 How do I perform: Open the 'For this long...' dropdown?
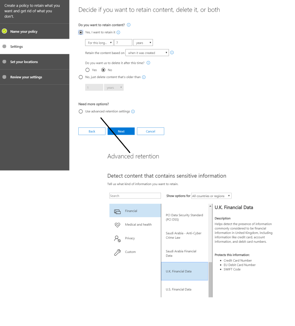(x=99, y=43)
